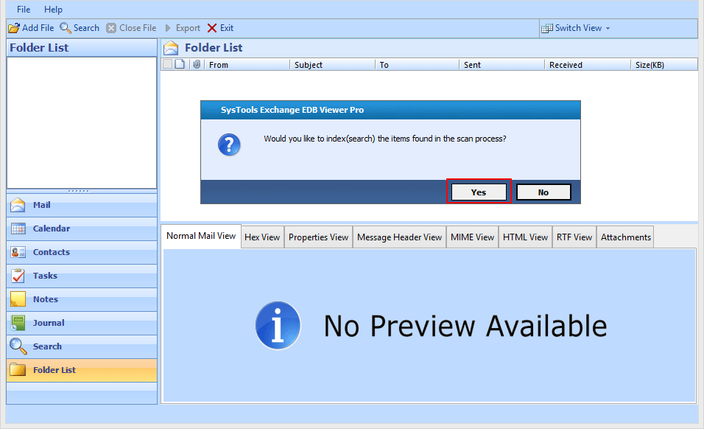Switch to the Normal Mail View tab
The width and height of the screenshot is (704, 429).
201,236
